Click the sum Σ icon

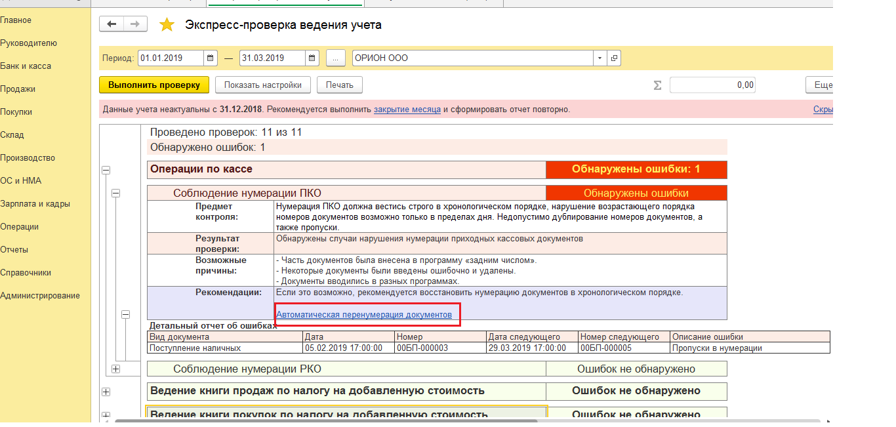tap(657, 85)
